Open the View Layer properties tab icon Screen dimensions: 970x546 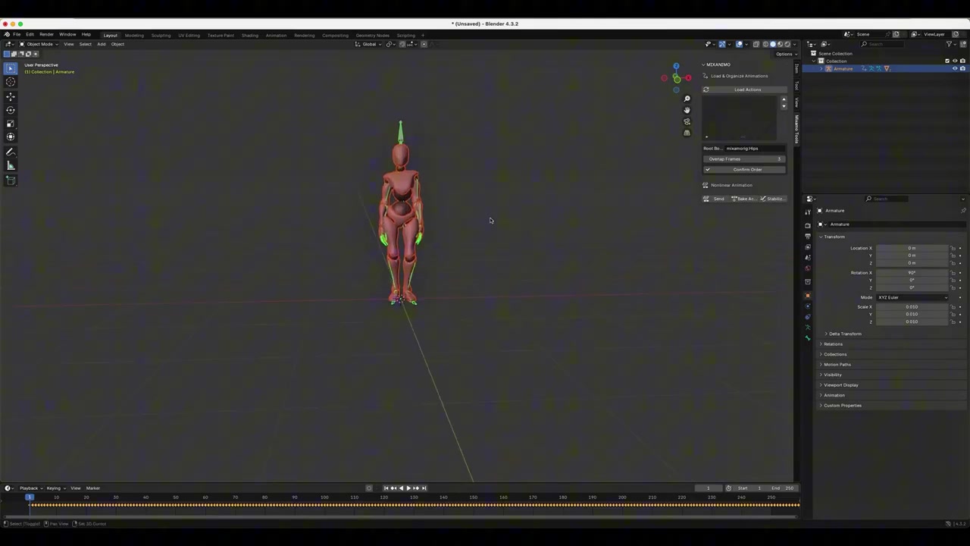click(x=808, y=247)
